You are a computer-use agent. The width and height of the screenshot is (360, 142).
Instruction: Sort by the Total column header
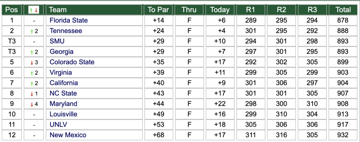point(343,9)
